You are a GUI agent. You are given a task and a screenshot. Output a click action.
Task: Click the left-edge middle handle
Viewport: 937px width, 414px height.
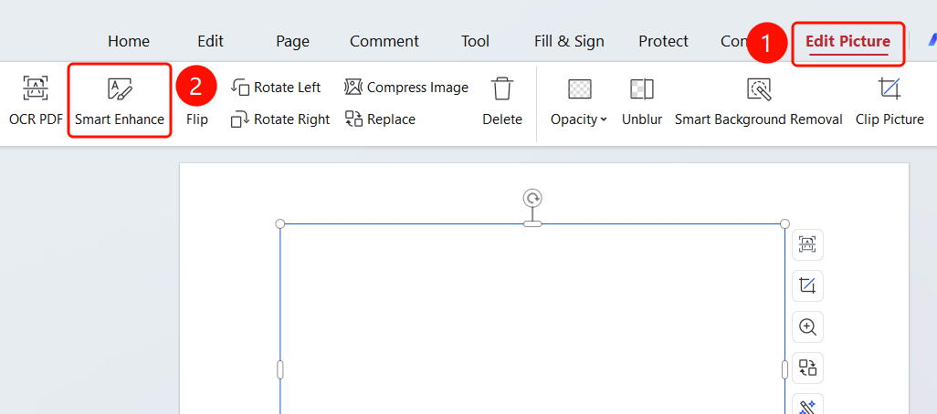[280, 370]
